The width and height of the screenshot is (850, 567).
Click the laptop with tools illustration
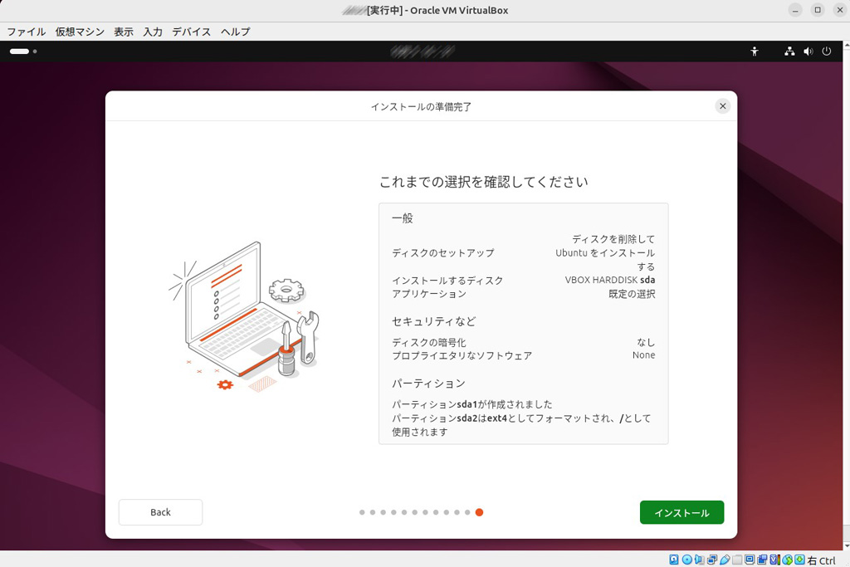click(244, 316)
